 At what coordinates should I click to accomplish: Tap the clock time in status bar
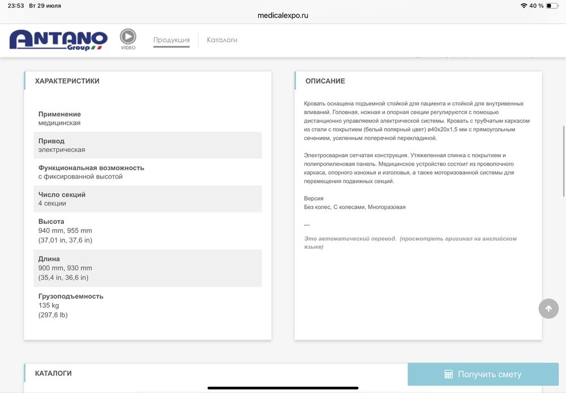coord(16,6)
